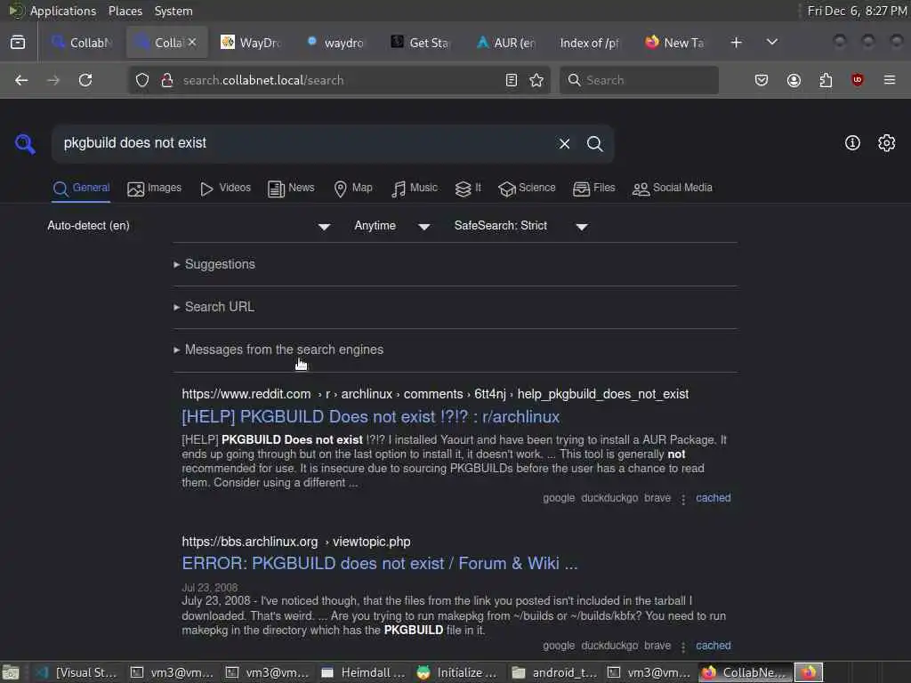Image resolution: width=911 pixels, height=683 pixels.
Task: Open the System menu in top panel
Action: (173, 11)
